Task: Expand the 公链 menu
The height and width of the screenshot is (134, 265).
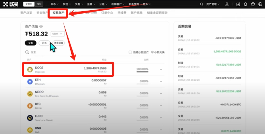Action: point(103,4)
